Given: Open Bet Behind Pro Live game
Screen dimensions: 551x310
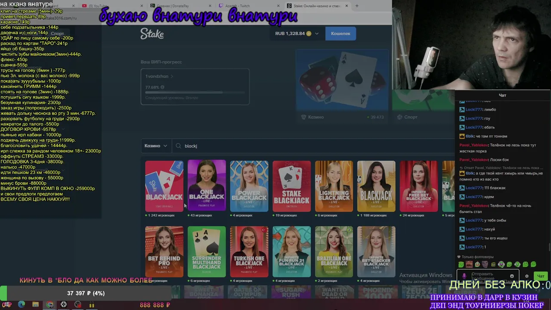Looking at the screenshot, I should pyautogui.click(x=164, y=252).
